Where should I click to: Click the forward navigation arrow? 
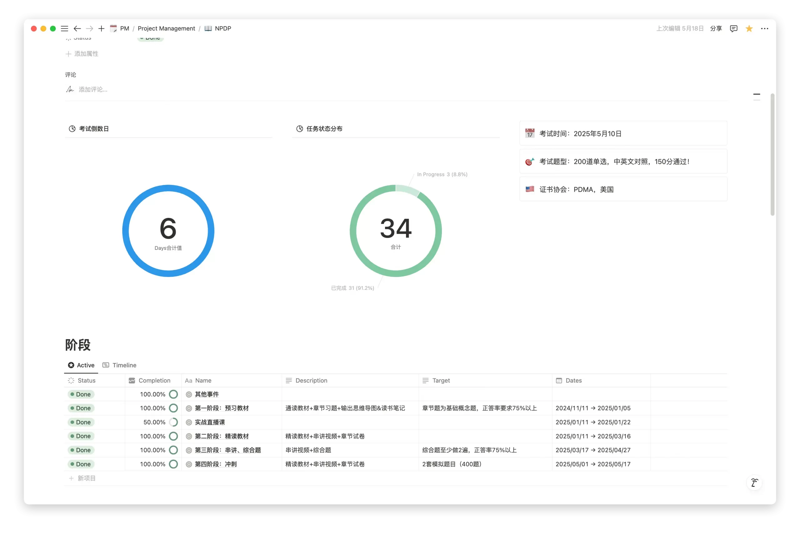(x=89, y=28)
